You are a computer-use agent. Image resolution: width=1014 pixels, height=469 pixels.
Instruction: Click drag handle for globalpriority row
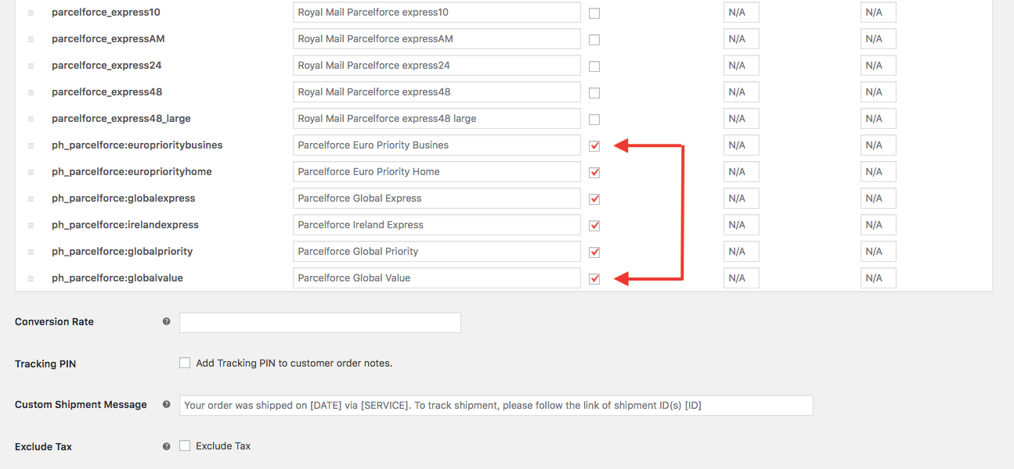click(x=31, y=252)
